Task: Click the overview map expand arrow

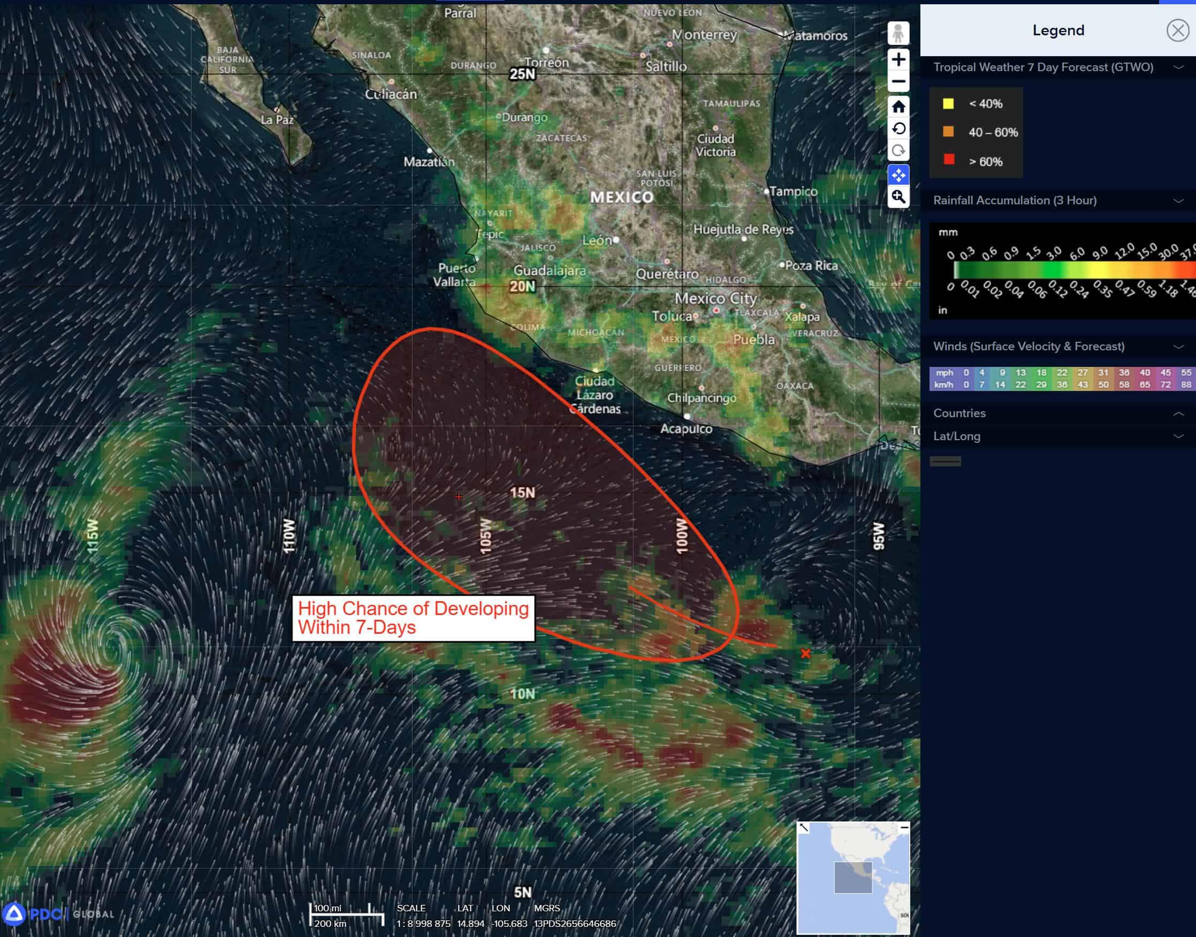Action: pos(804,827)
